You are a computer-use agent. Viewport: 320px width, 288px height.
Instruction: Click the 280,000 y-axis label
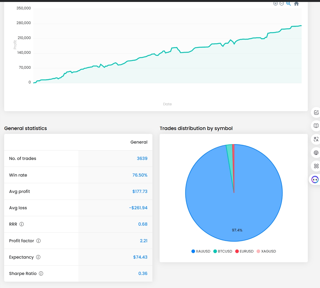tap(24, 23)
